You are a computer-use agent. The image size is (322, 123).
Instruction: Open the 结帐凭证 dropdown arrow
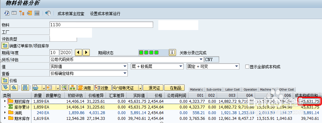pos(140,88)
